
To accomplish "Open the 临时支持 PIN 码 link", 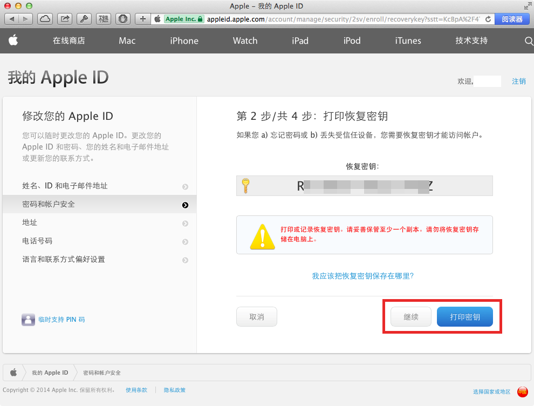I will coord(61,320).
